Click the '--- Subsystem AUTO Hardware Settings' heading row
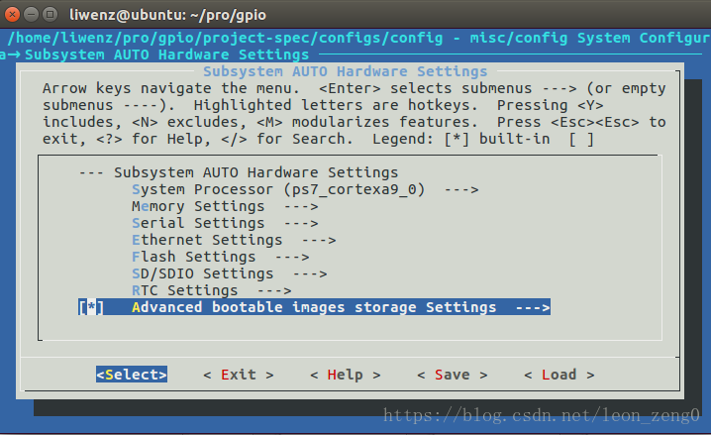The image size is (711, 435). [238, 172]
